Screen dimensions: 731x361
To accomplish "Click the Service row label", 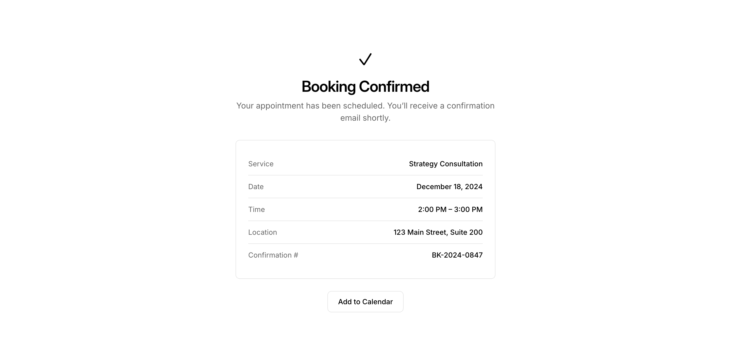I will point(261,164).
